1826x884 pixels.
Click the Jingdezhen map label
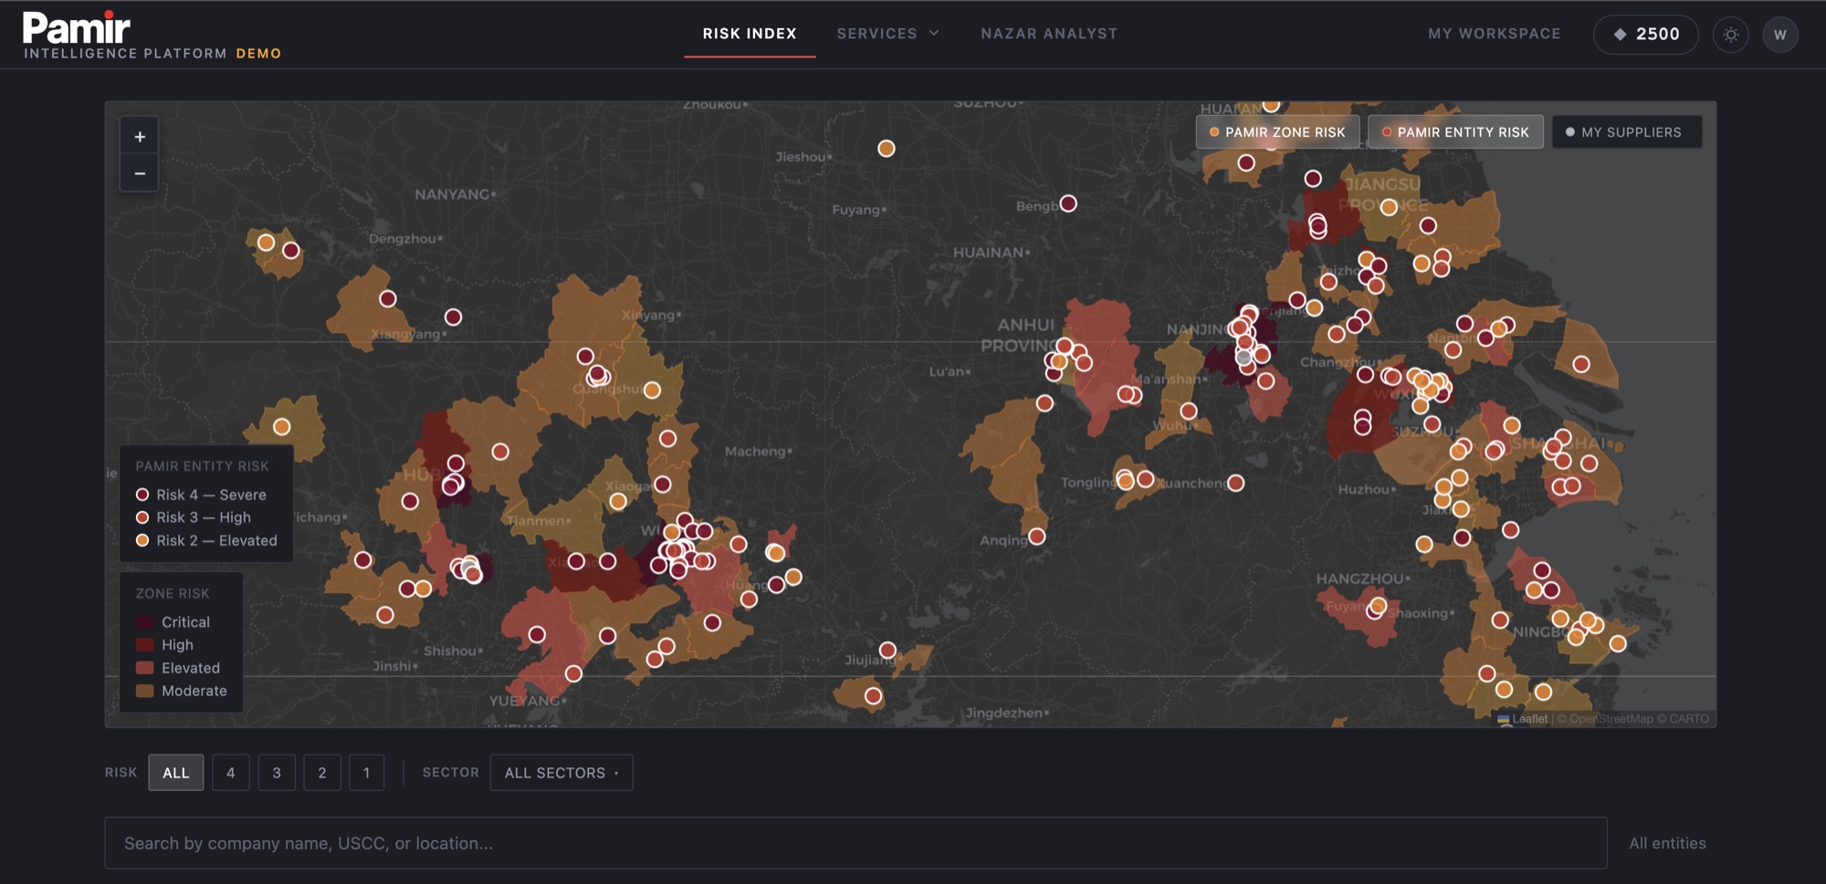click(x=1005, y=712)
